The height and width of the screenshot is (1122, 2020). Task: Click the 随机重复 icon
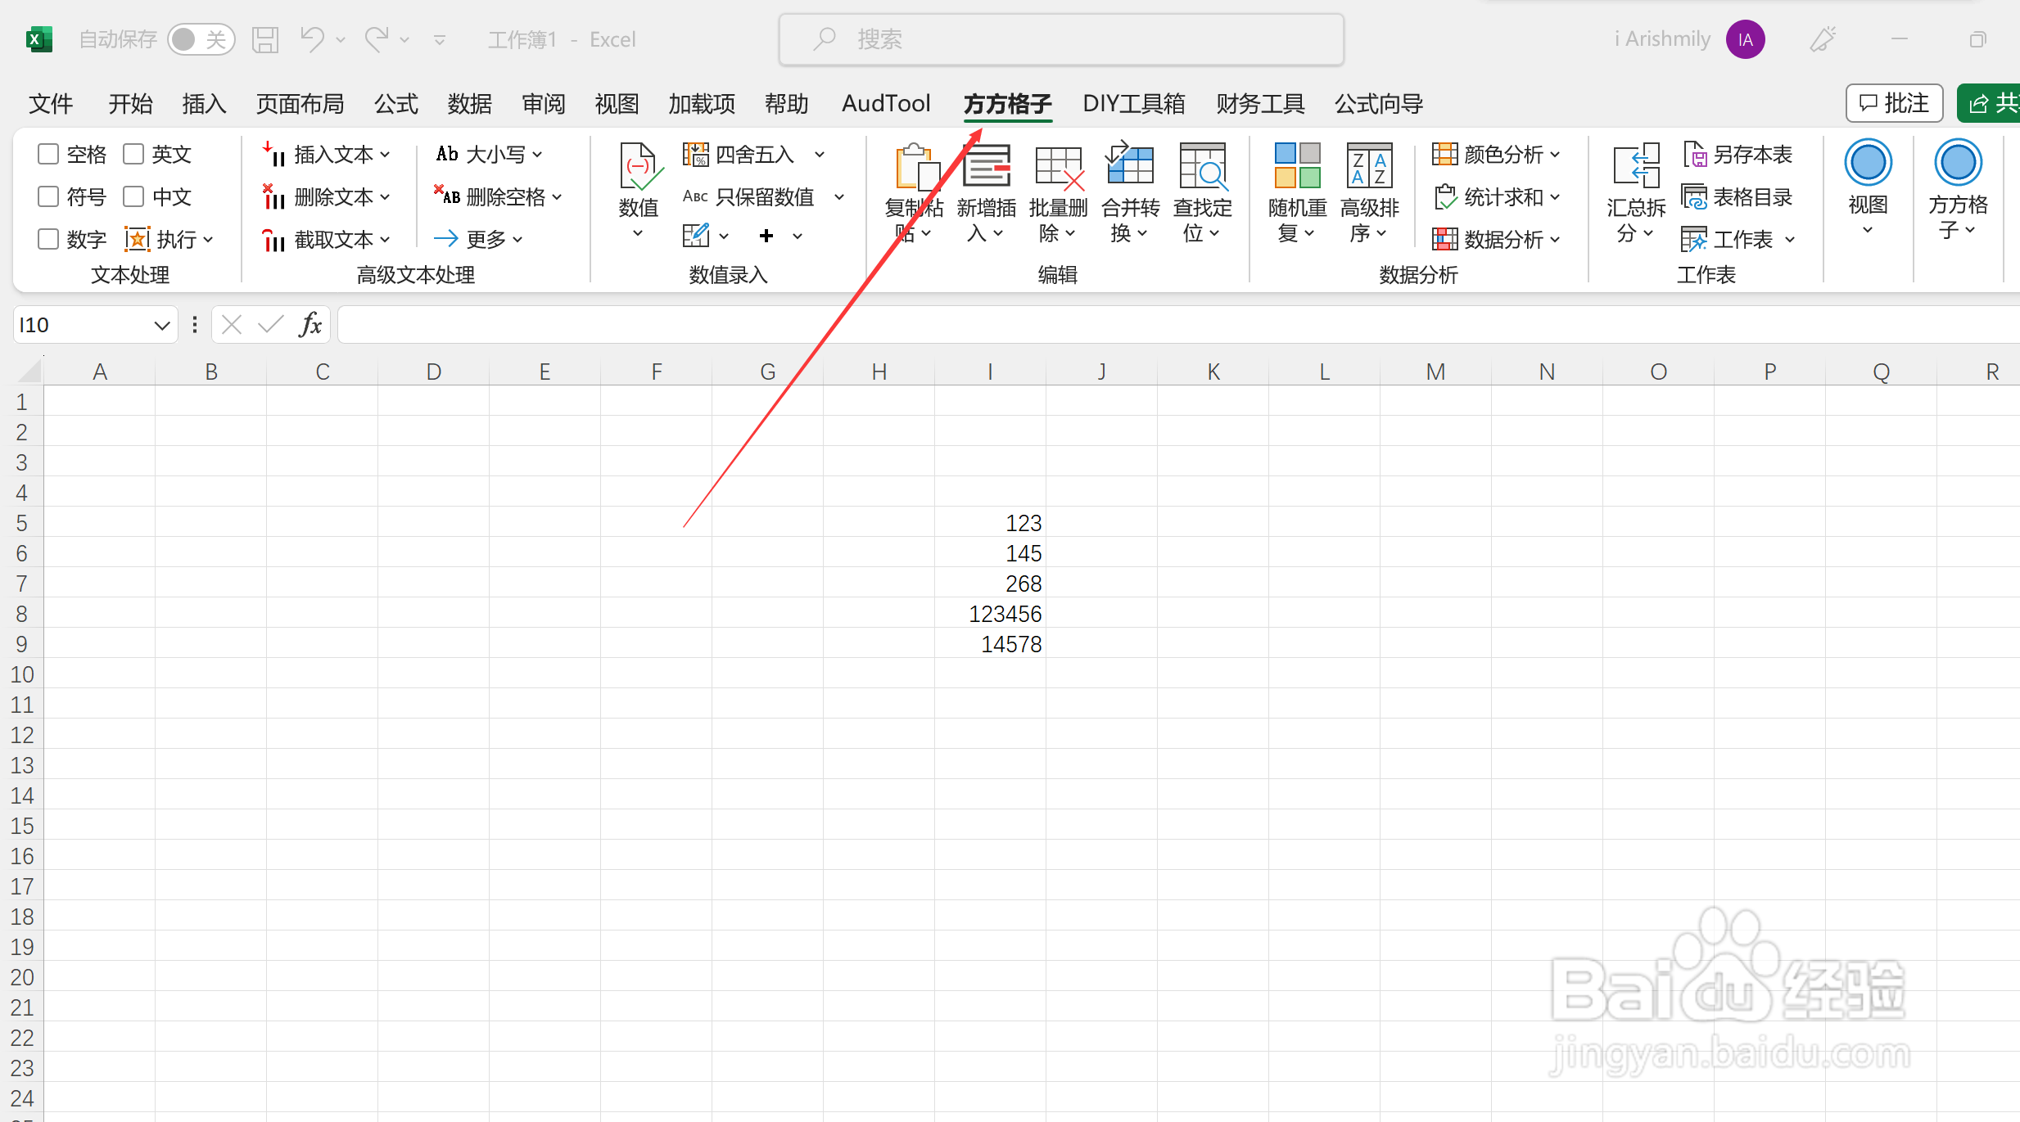coord(1298,166)
